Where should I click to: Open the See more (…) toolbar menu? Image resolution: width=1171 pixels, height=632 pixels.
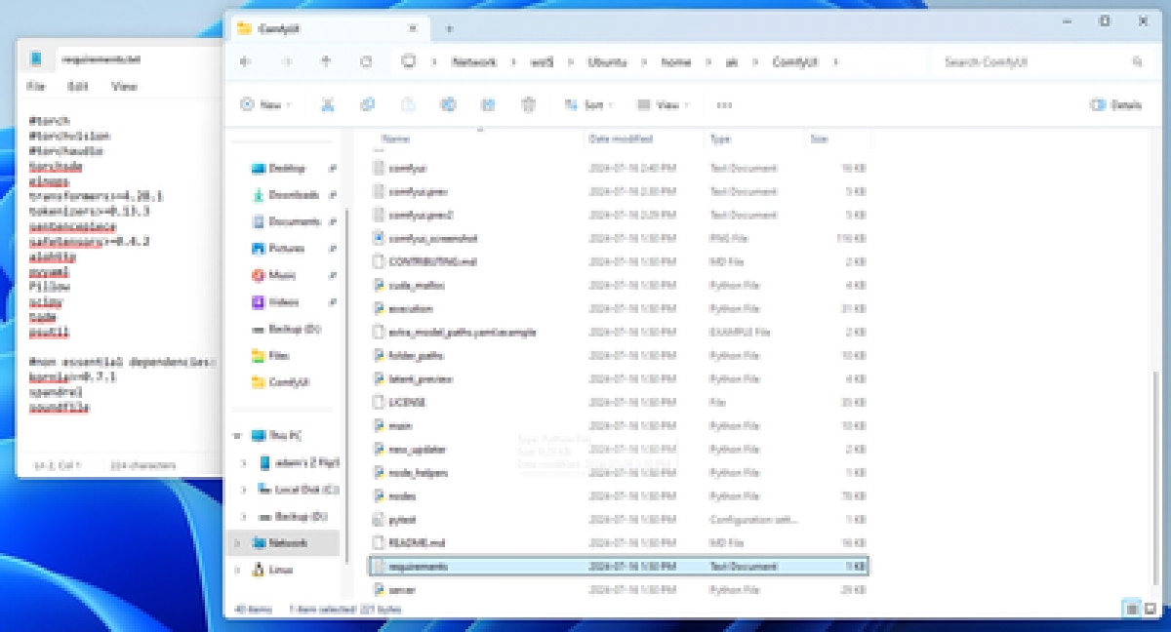click(724, 104)
